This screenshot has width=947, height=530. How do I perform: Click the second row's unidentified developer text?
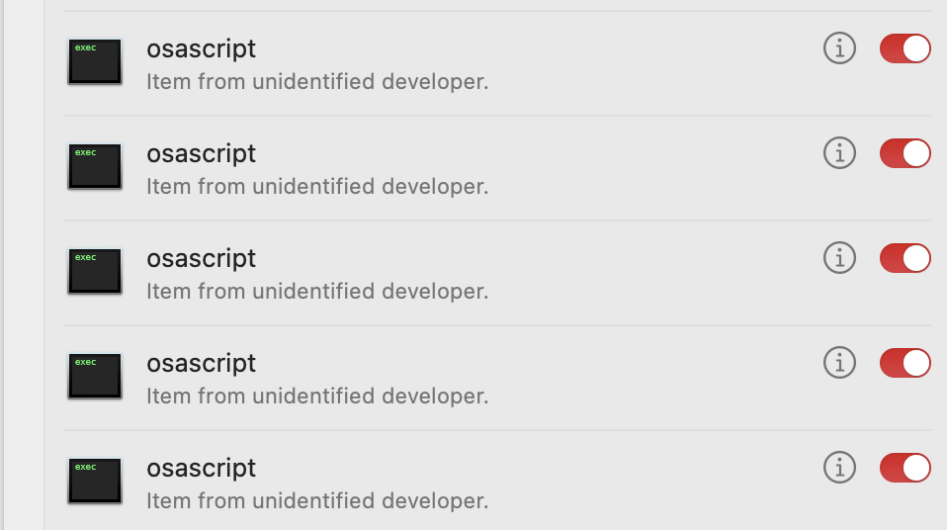coord(317,187)
